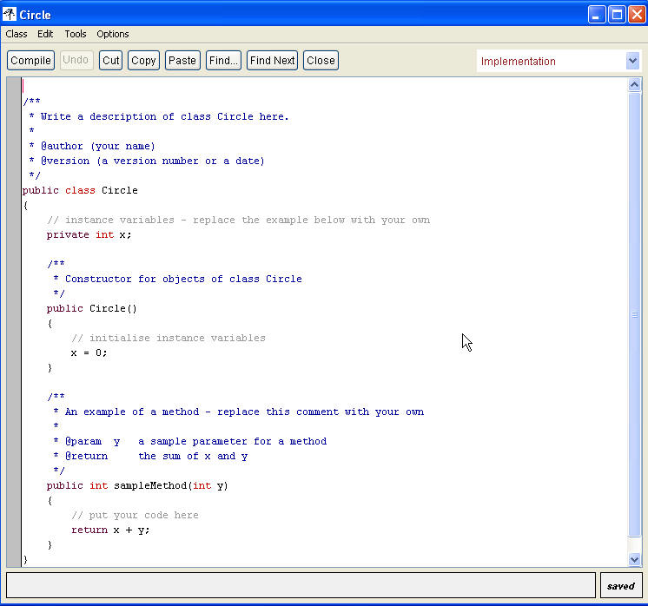Paste using the Paste button
The height and width of the screenshot is (606, 648).
pyautogui.click(x=182, y=61)
